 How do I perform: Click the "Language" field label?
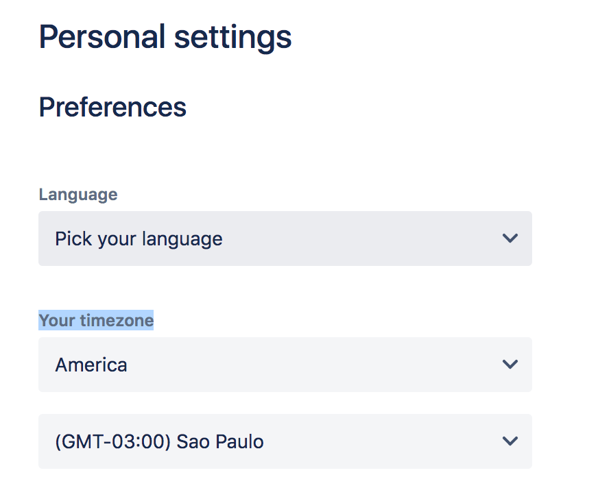click(x=77, y=195)
